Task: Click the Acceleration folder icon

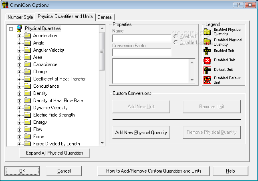Action: pyautogui.click(x=27, y=36)
